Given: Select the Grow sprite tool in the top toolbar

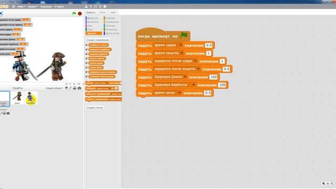Looking at the screenshot, I should click(x=96, y=6).
